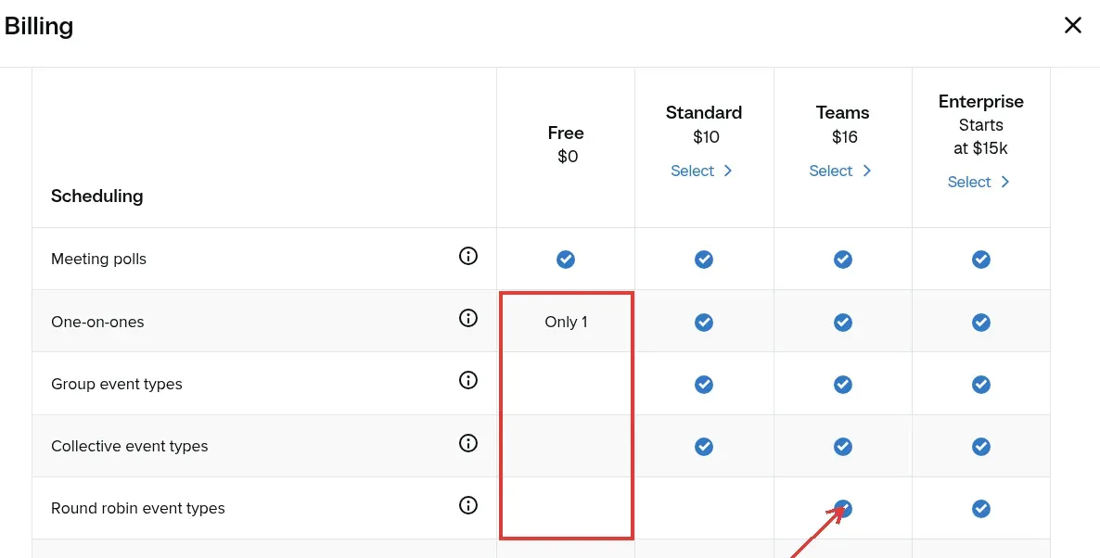This screenshot has height=558, width=1100.
Task: Select the Teams $16 plan
Action: [x=839, y=171]
